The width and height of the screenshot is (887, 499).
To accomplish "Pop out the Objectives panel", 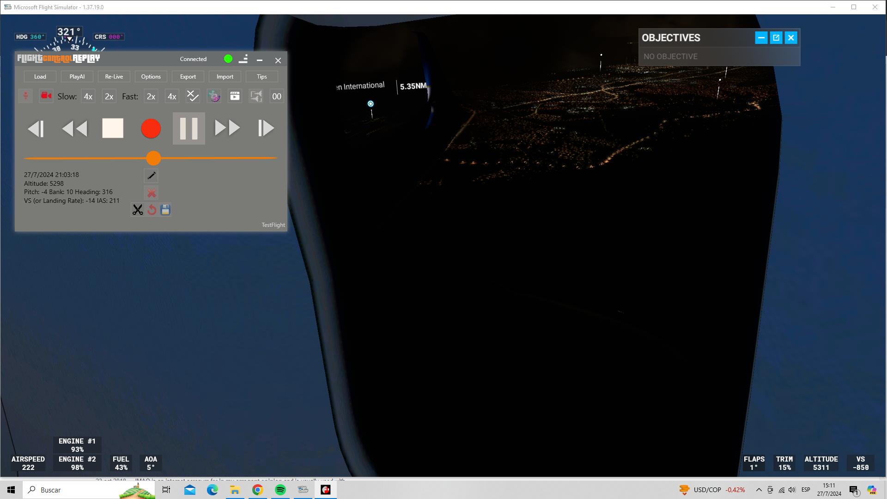I will (776, 38).
